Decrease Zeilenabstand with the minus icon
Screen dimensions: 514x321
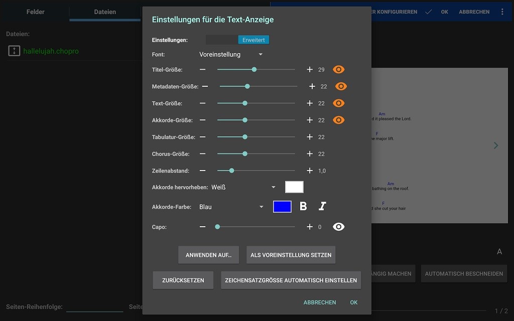click(203, 171)
